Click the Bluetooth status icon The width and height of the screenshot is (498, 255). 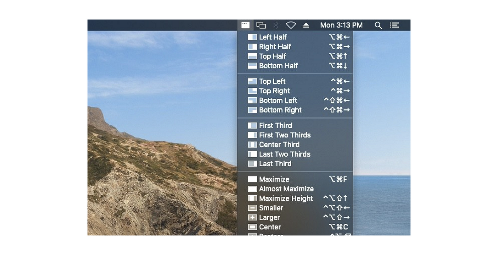coord(276,25)
